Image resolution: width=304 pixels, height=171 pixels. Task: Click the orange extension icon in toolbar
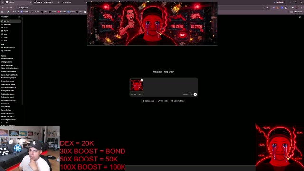pyautogui.click(x=278, y=8)
